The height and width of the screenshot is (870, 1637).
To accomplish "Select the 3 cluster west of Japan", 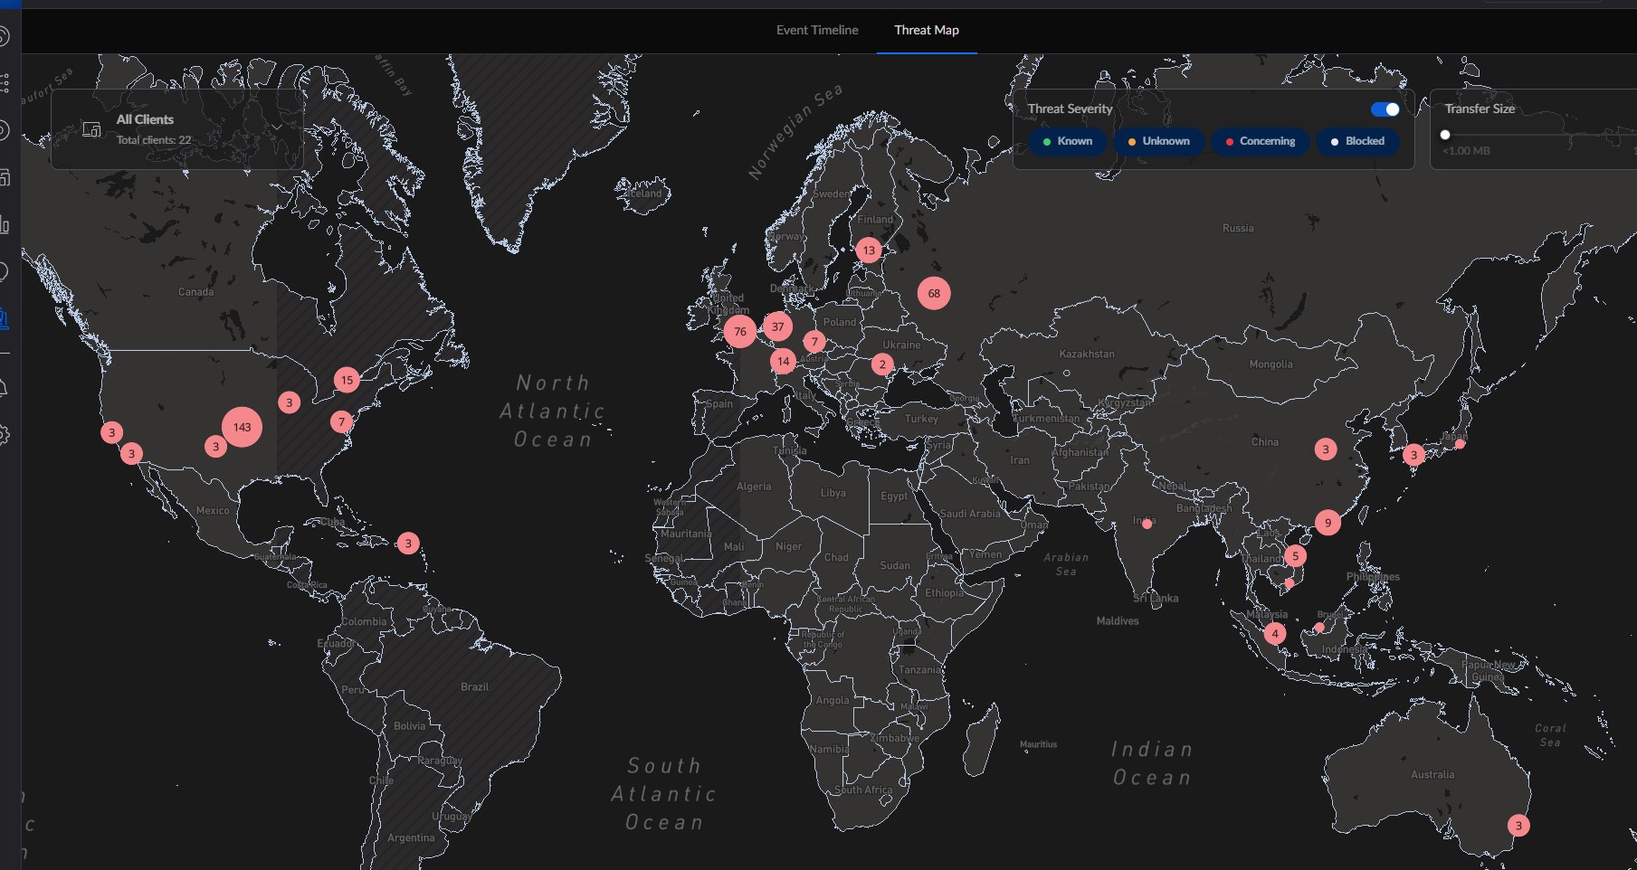I will [1413, 455].
